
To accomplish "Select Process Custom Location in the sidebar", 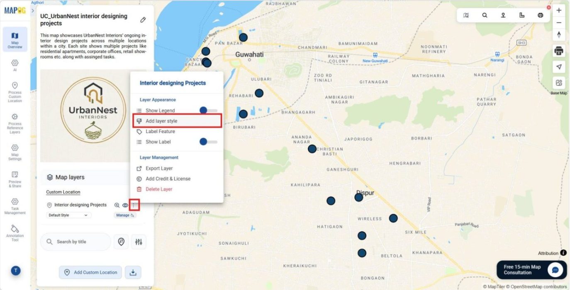I will (x=15, y=92).
